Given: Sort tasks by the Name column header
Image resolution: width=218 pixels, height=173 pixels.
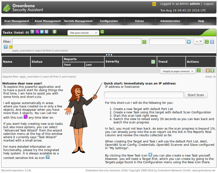Looking at the screenshot, I should (8, 62).
